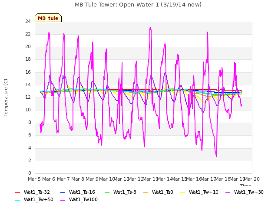Screen dimensions: 278x208
Task: Click the 12 y-axis tick label
Action: tap(28, 97)
